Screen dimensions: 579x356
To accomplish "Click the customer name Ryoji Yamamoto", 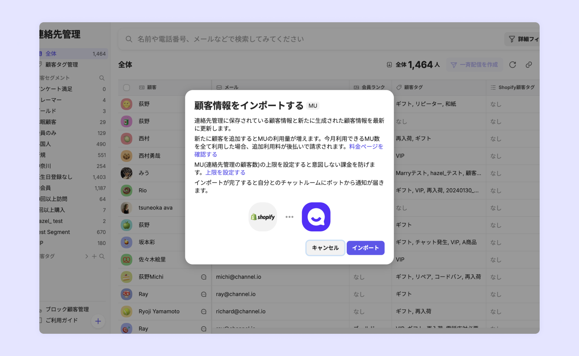I will pos(159,311).
